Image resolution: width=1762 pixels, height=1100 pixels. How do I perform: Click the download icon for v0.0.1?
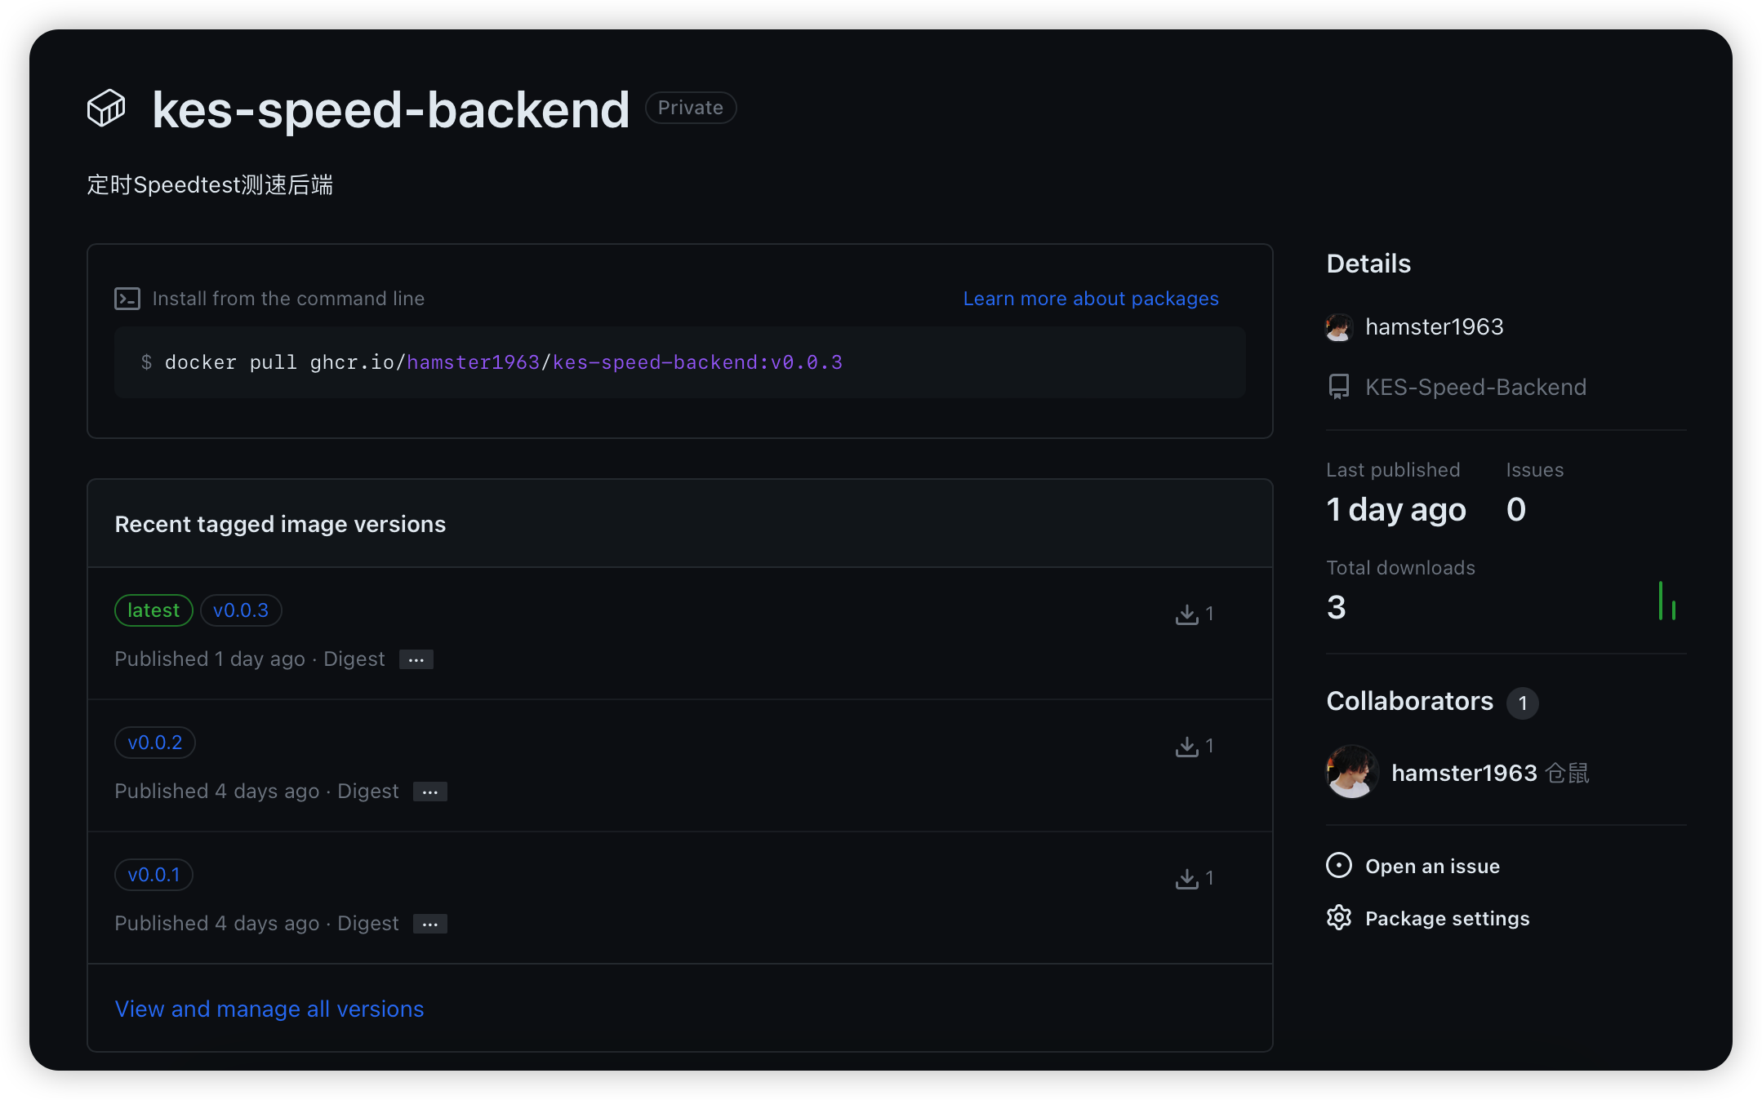(1186, 879)
